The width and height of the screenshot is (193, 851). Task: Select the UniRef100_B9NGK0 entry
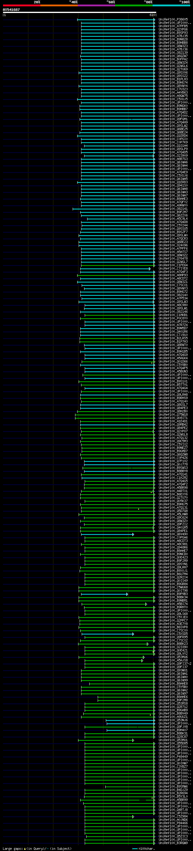tap(173, 106)
